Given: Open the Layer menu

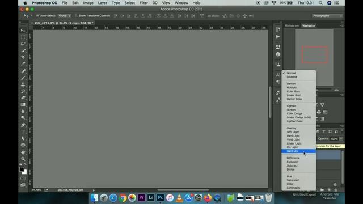Looking at the screenshot, I should click(102, 3).
